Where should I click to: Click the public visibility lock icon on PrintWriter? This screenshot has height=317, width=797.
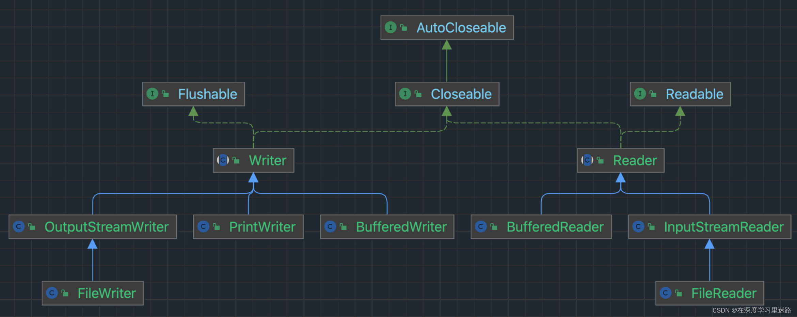coord(217,227)
